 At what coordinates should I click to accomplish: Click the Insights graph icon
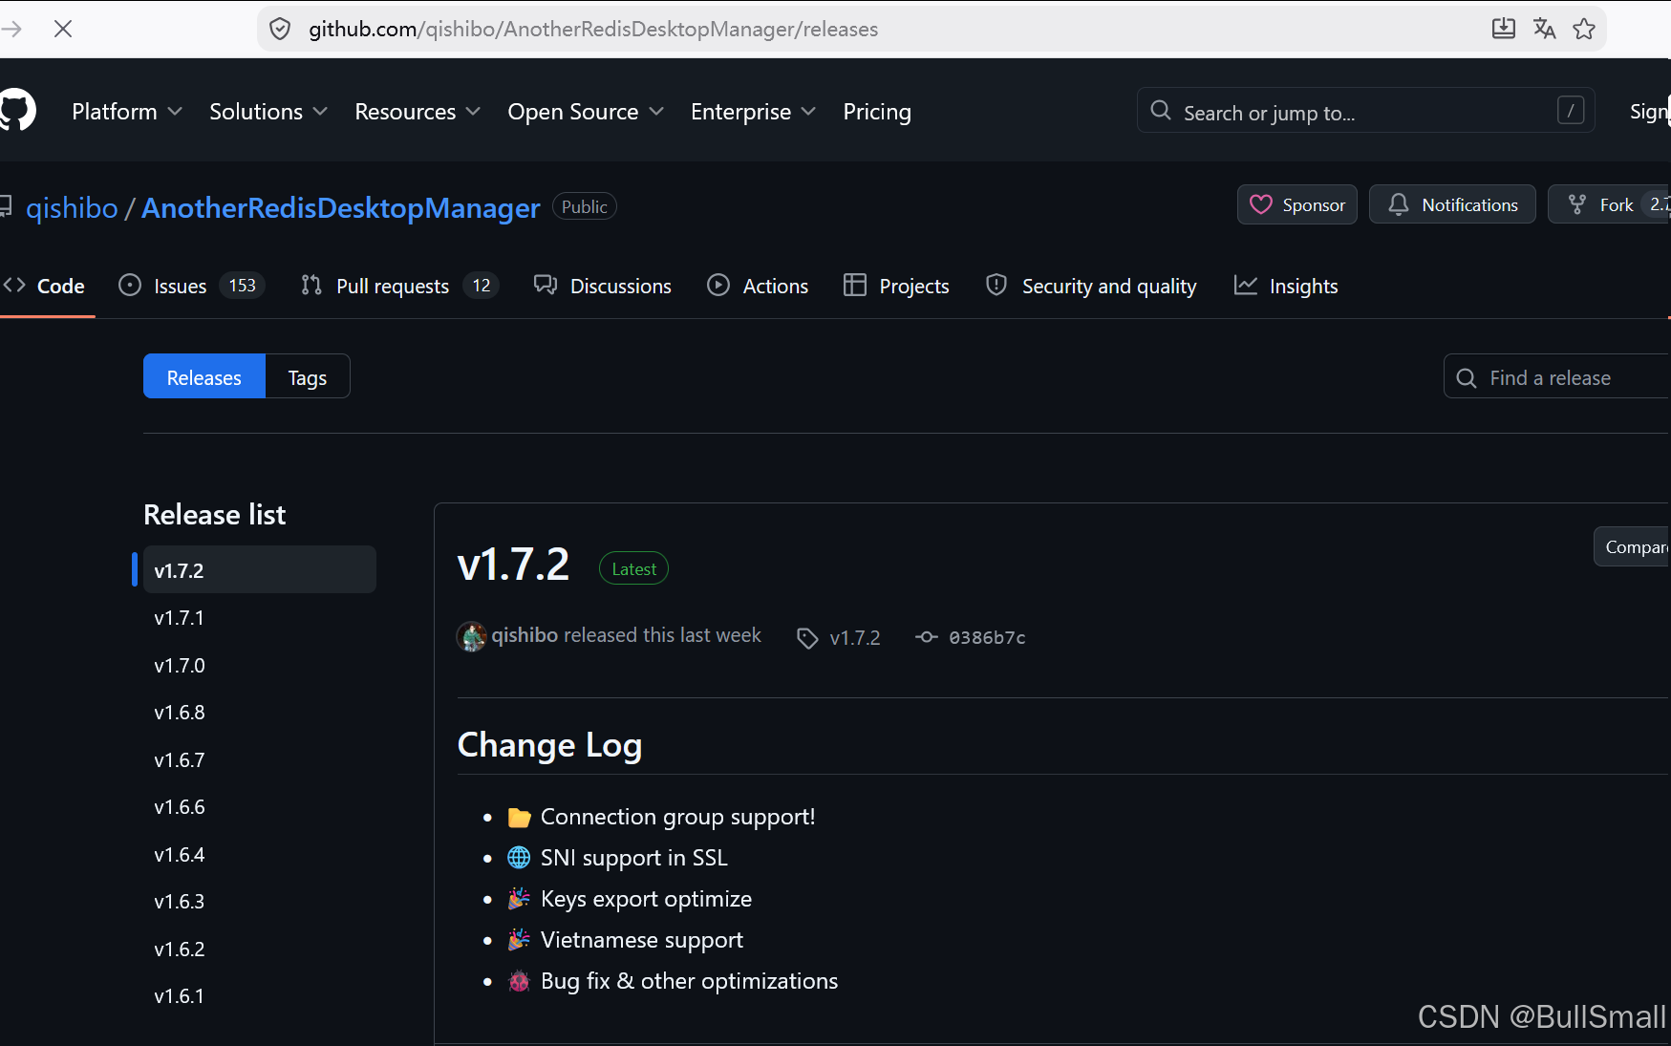[x=1246, y=286]
